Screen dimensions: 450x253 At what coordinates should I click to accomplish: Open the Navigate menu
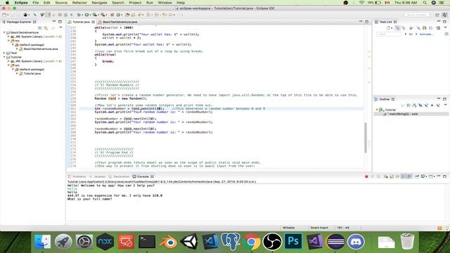pos(99,3)
